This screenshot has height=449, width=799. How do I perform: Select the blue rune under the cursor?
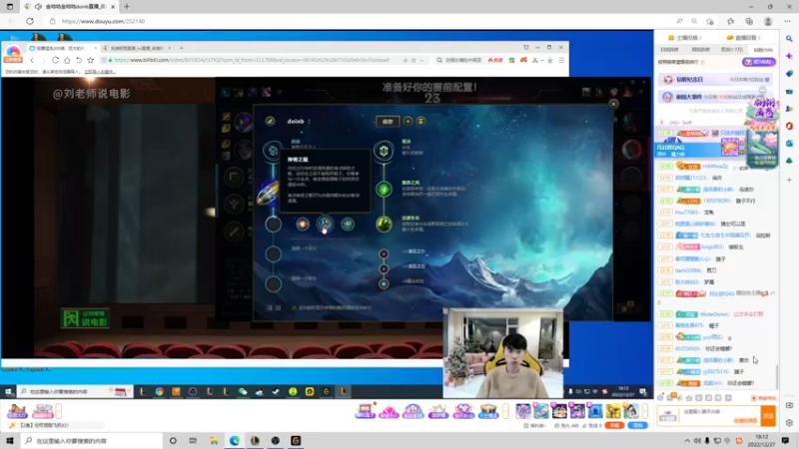click(x=325, y=224)
